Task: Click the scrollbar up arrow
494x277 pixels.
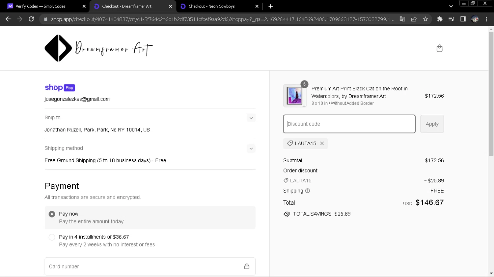Action: [x=491, y=30]
